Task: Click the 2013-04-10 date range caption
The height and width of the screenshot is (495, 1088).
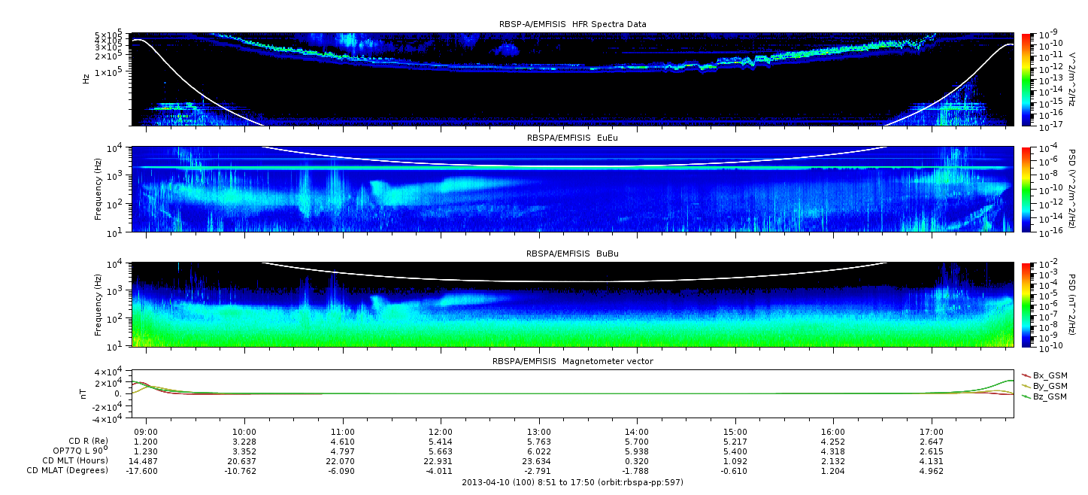Action: pos(572,482)
